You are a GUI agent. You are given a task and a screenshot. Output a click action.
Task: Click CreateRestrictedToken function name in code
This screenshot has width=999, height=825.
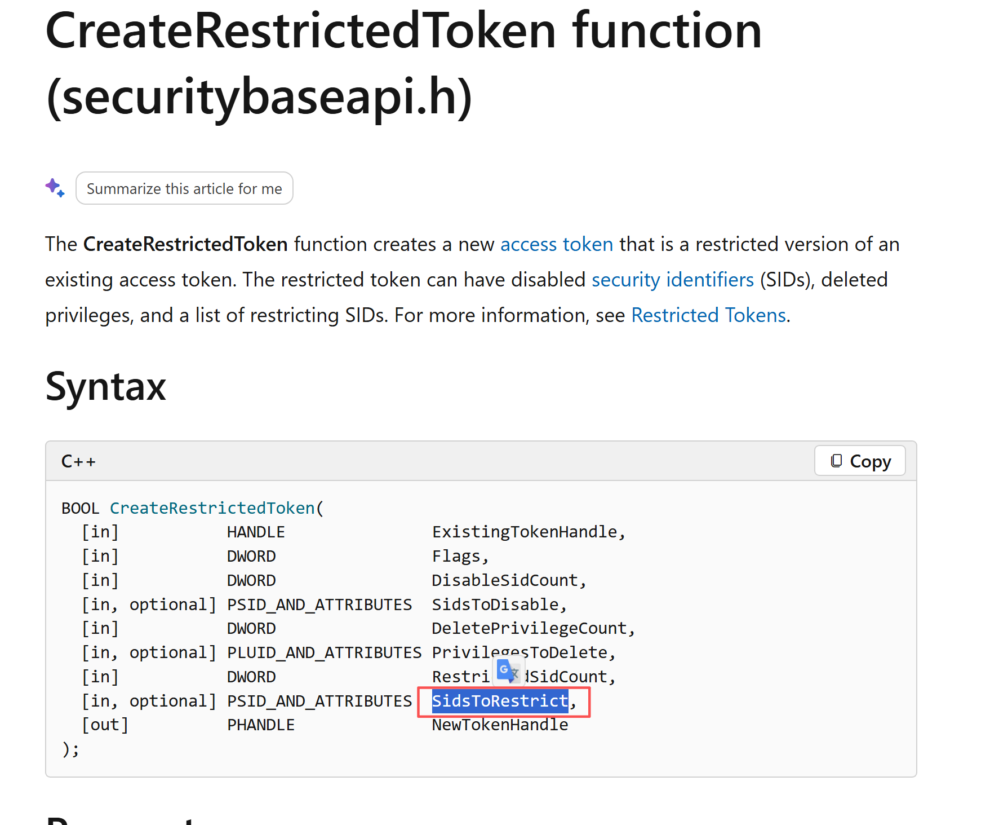coord(212,508)
